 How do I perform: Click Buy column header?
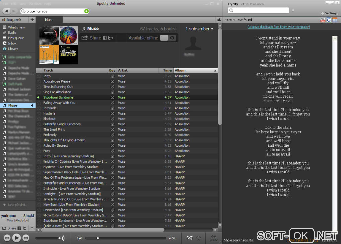[112, 70]
